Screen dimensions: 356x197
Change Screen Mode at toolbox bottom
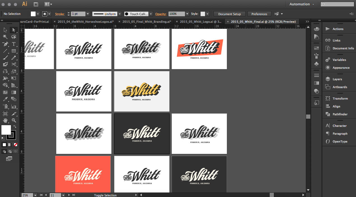(x=9, y=159)
